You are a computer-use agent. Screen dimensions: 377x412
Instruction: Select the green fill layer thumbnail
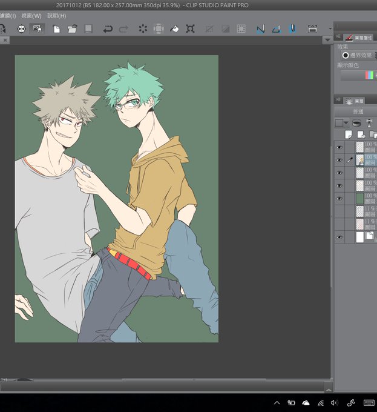(359, 199)
